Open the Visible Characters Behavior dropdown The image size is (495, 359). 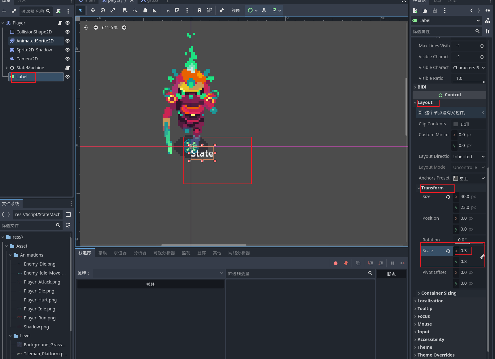pos(469,68)
